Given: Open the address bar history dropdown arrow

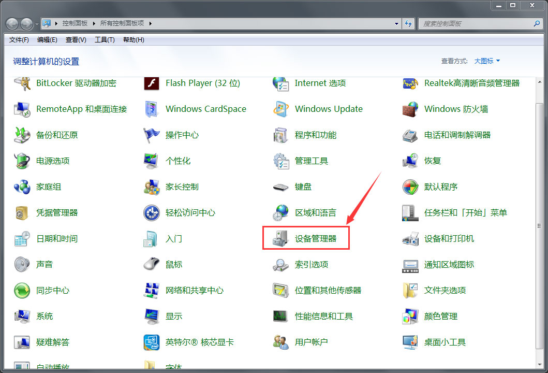Looking at the screenshot, I should (x=397, y=23).
